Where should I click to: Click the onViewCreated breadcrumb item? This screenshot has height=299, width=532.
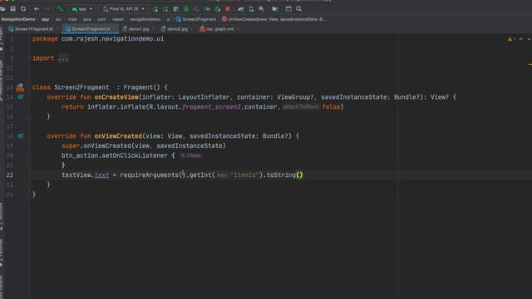tap(273, 19)
